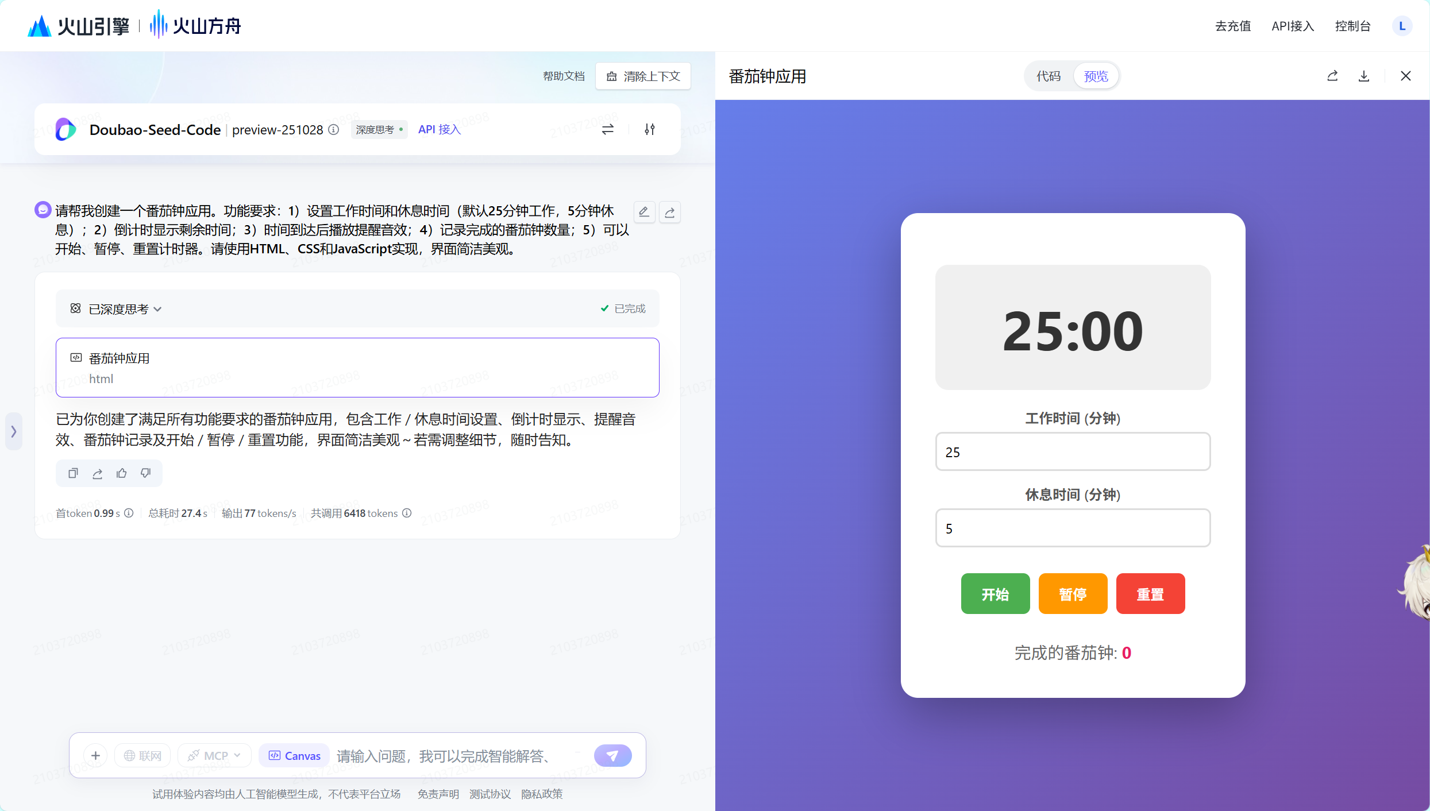The height and width of the screenshot is (811, 1430).
Task: Click the share icon in preview header
Action: click(1332, 76)
